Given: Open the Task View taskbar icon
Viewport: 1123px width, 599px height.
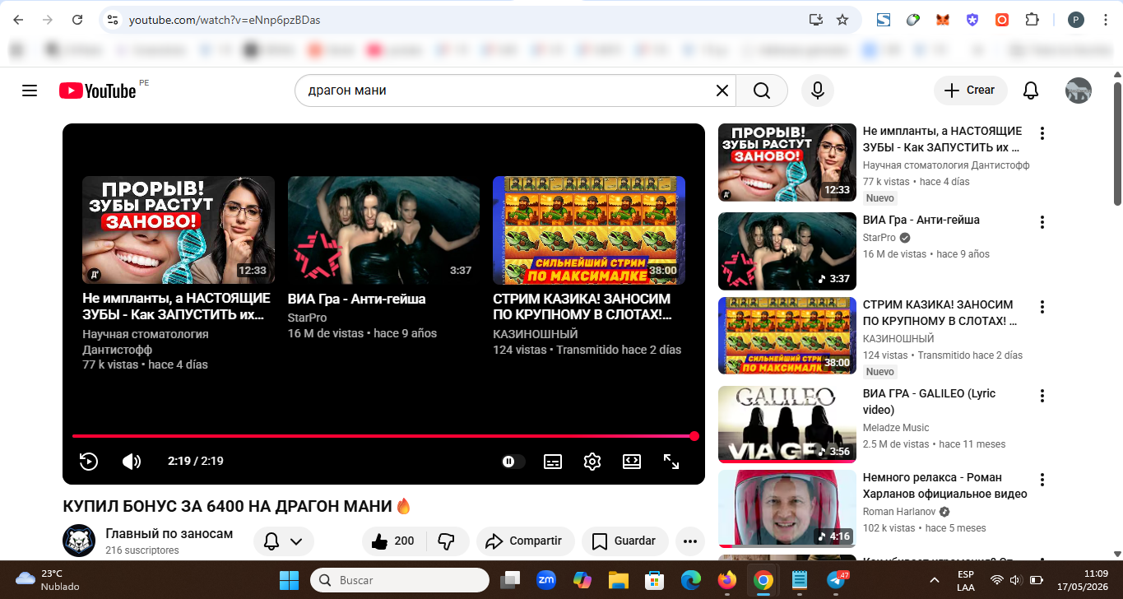Looking at the screenshot, I should point(510,580).
